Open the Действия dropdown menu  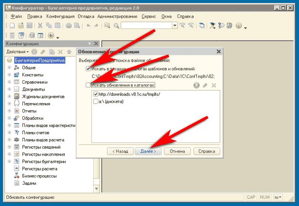[18, 51]
